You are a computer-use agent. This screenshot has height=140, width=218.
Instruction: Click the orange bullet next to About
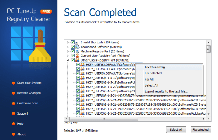(x=14, y=134)
